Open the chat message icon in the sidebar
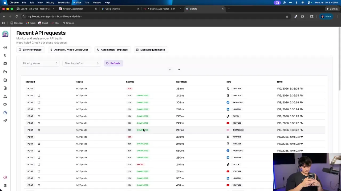The width and height of the screenshot is (341, 191). (x=5, y=64)
